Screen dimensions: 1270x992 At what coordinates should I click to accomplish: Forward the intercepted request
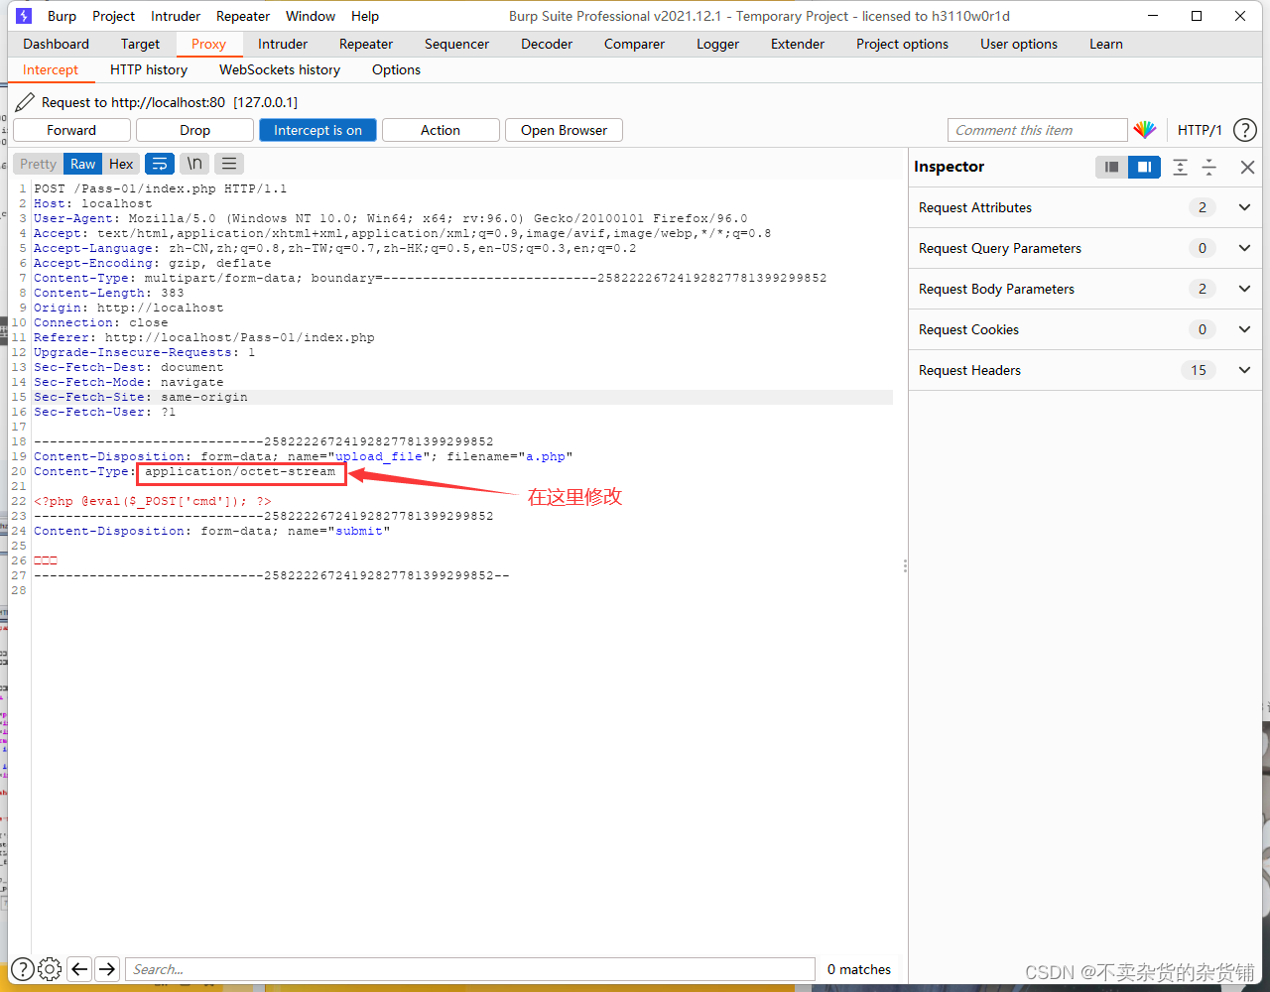click(71, 130)
